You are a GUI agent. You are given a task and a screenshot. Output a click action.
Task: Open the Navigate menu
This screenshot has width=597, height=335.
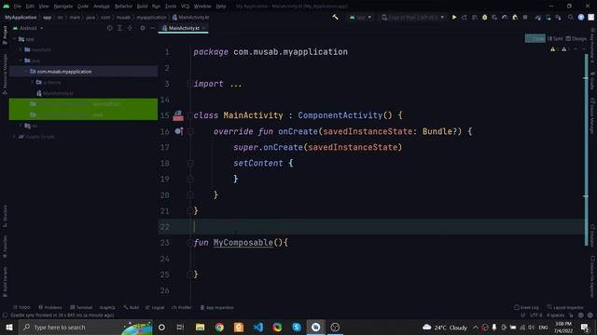(x=63, y=7)
